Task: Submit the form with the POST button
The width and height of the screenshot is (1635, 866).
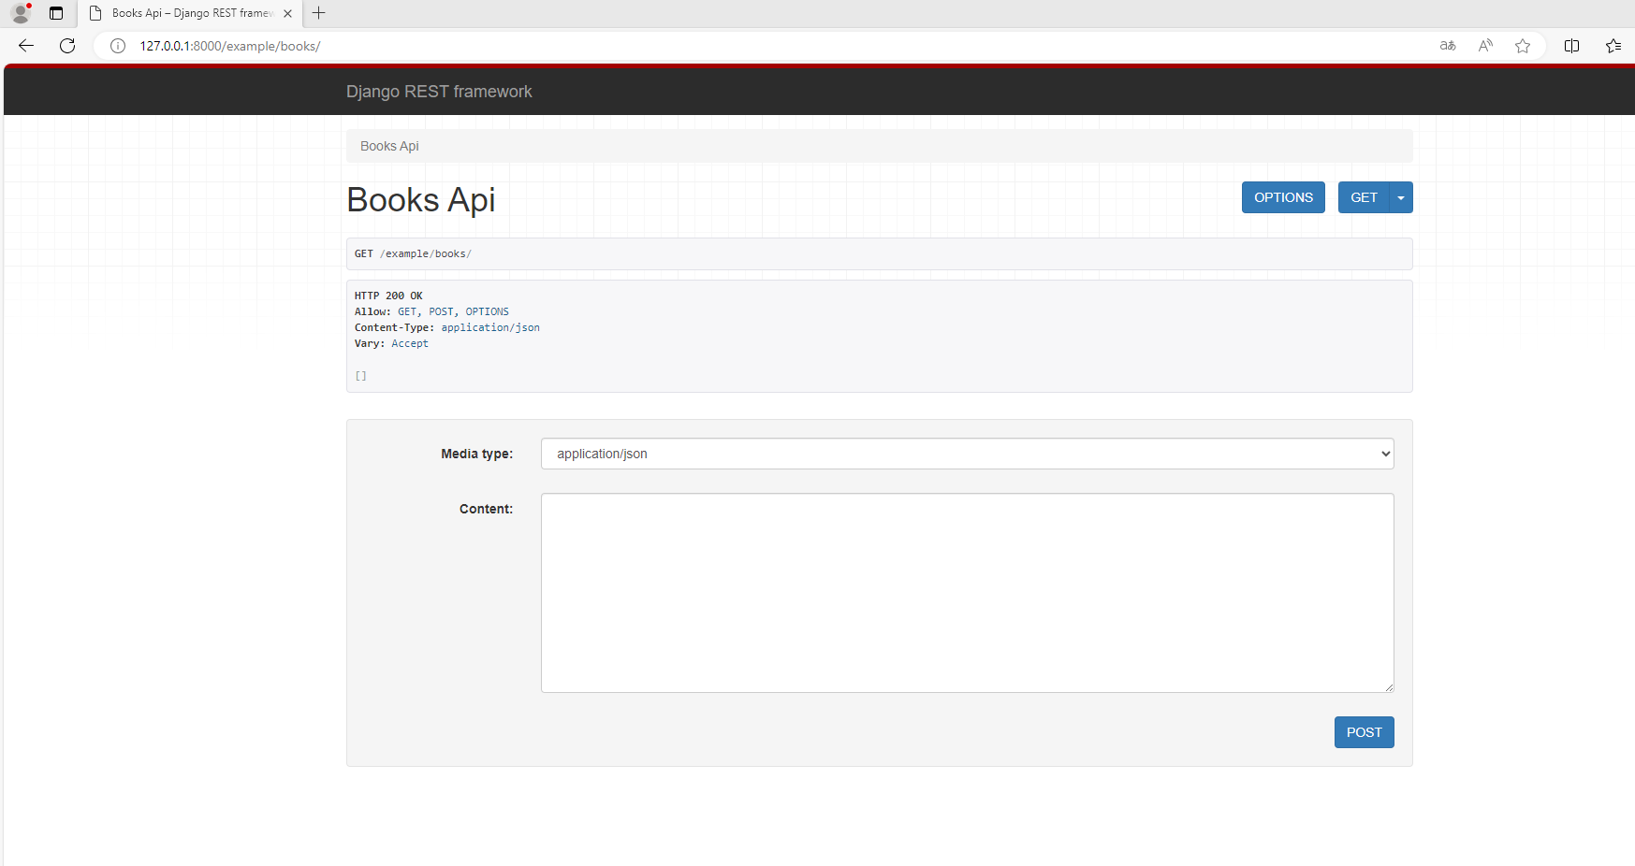Action: pyautogui.click(x=1364, y=732)
